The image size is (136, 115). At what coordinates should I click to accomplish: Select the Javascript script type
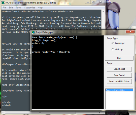pos(118,43)
